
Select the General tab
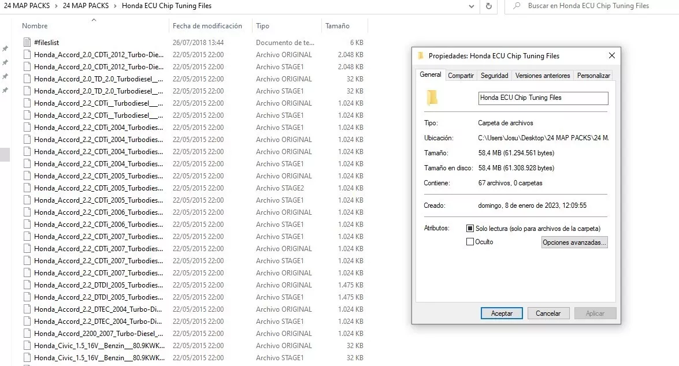point(431,74)
